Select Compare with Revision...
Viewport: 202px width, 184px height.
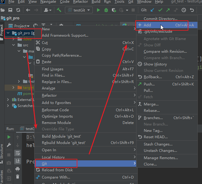[167, 52]
